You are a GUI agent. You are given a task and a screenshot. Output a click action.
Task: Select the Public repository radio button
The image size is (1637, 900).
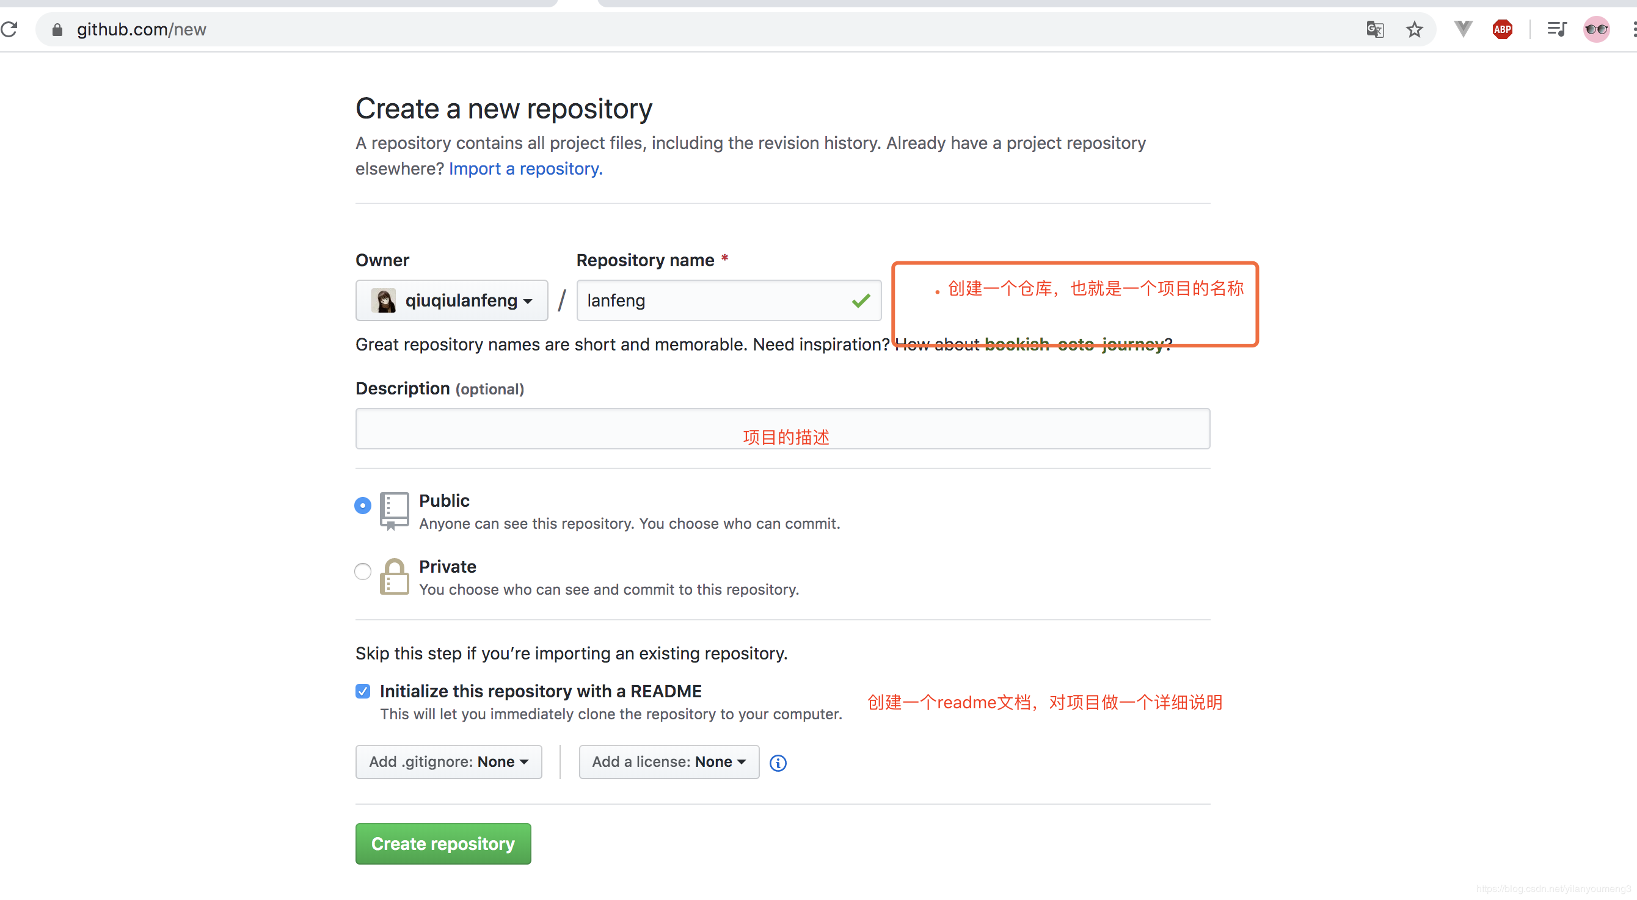[362, 506]
